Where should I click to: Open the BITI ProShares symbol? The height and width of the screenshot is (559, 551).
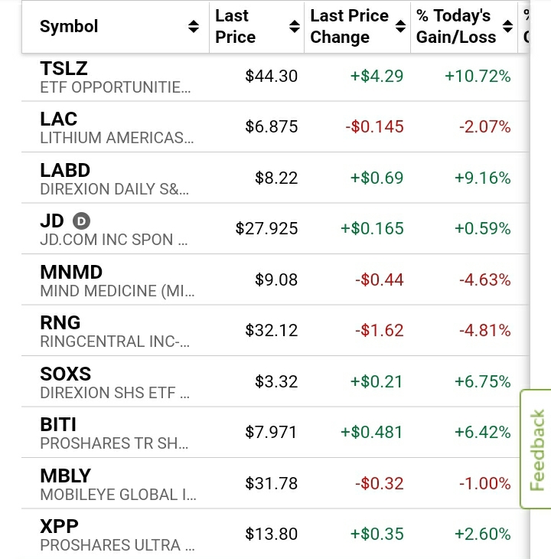click(58, 424)
